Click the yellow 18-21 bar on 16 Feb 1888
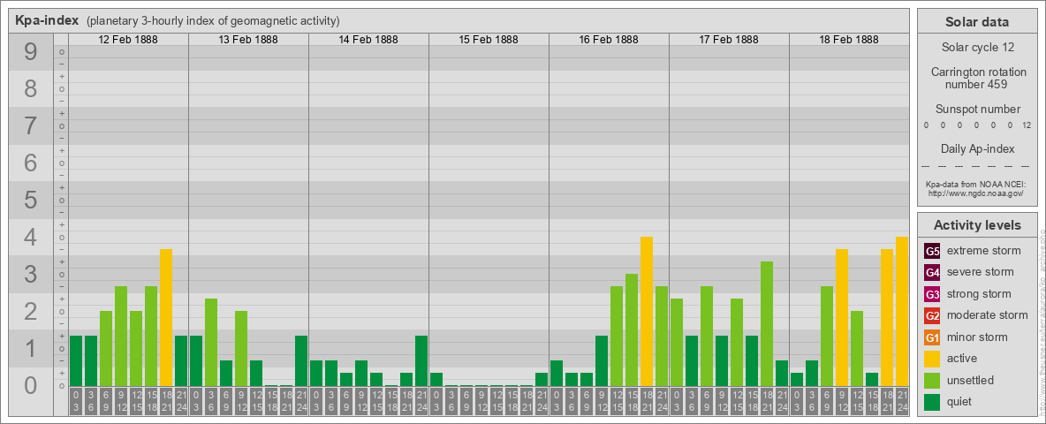Image resolution: width=1046 pixels, height=424 pixels. [x=647, y=311]
